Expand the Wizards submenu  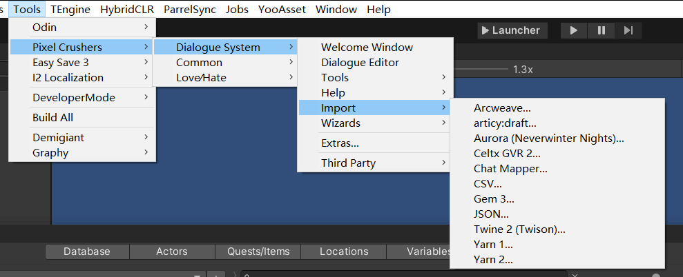pos(376,123)
